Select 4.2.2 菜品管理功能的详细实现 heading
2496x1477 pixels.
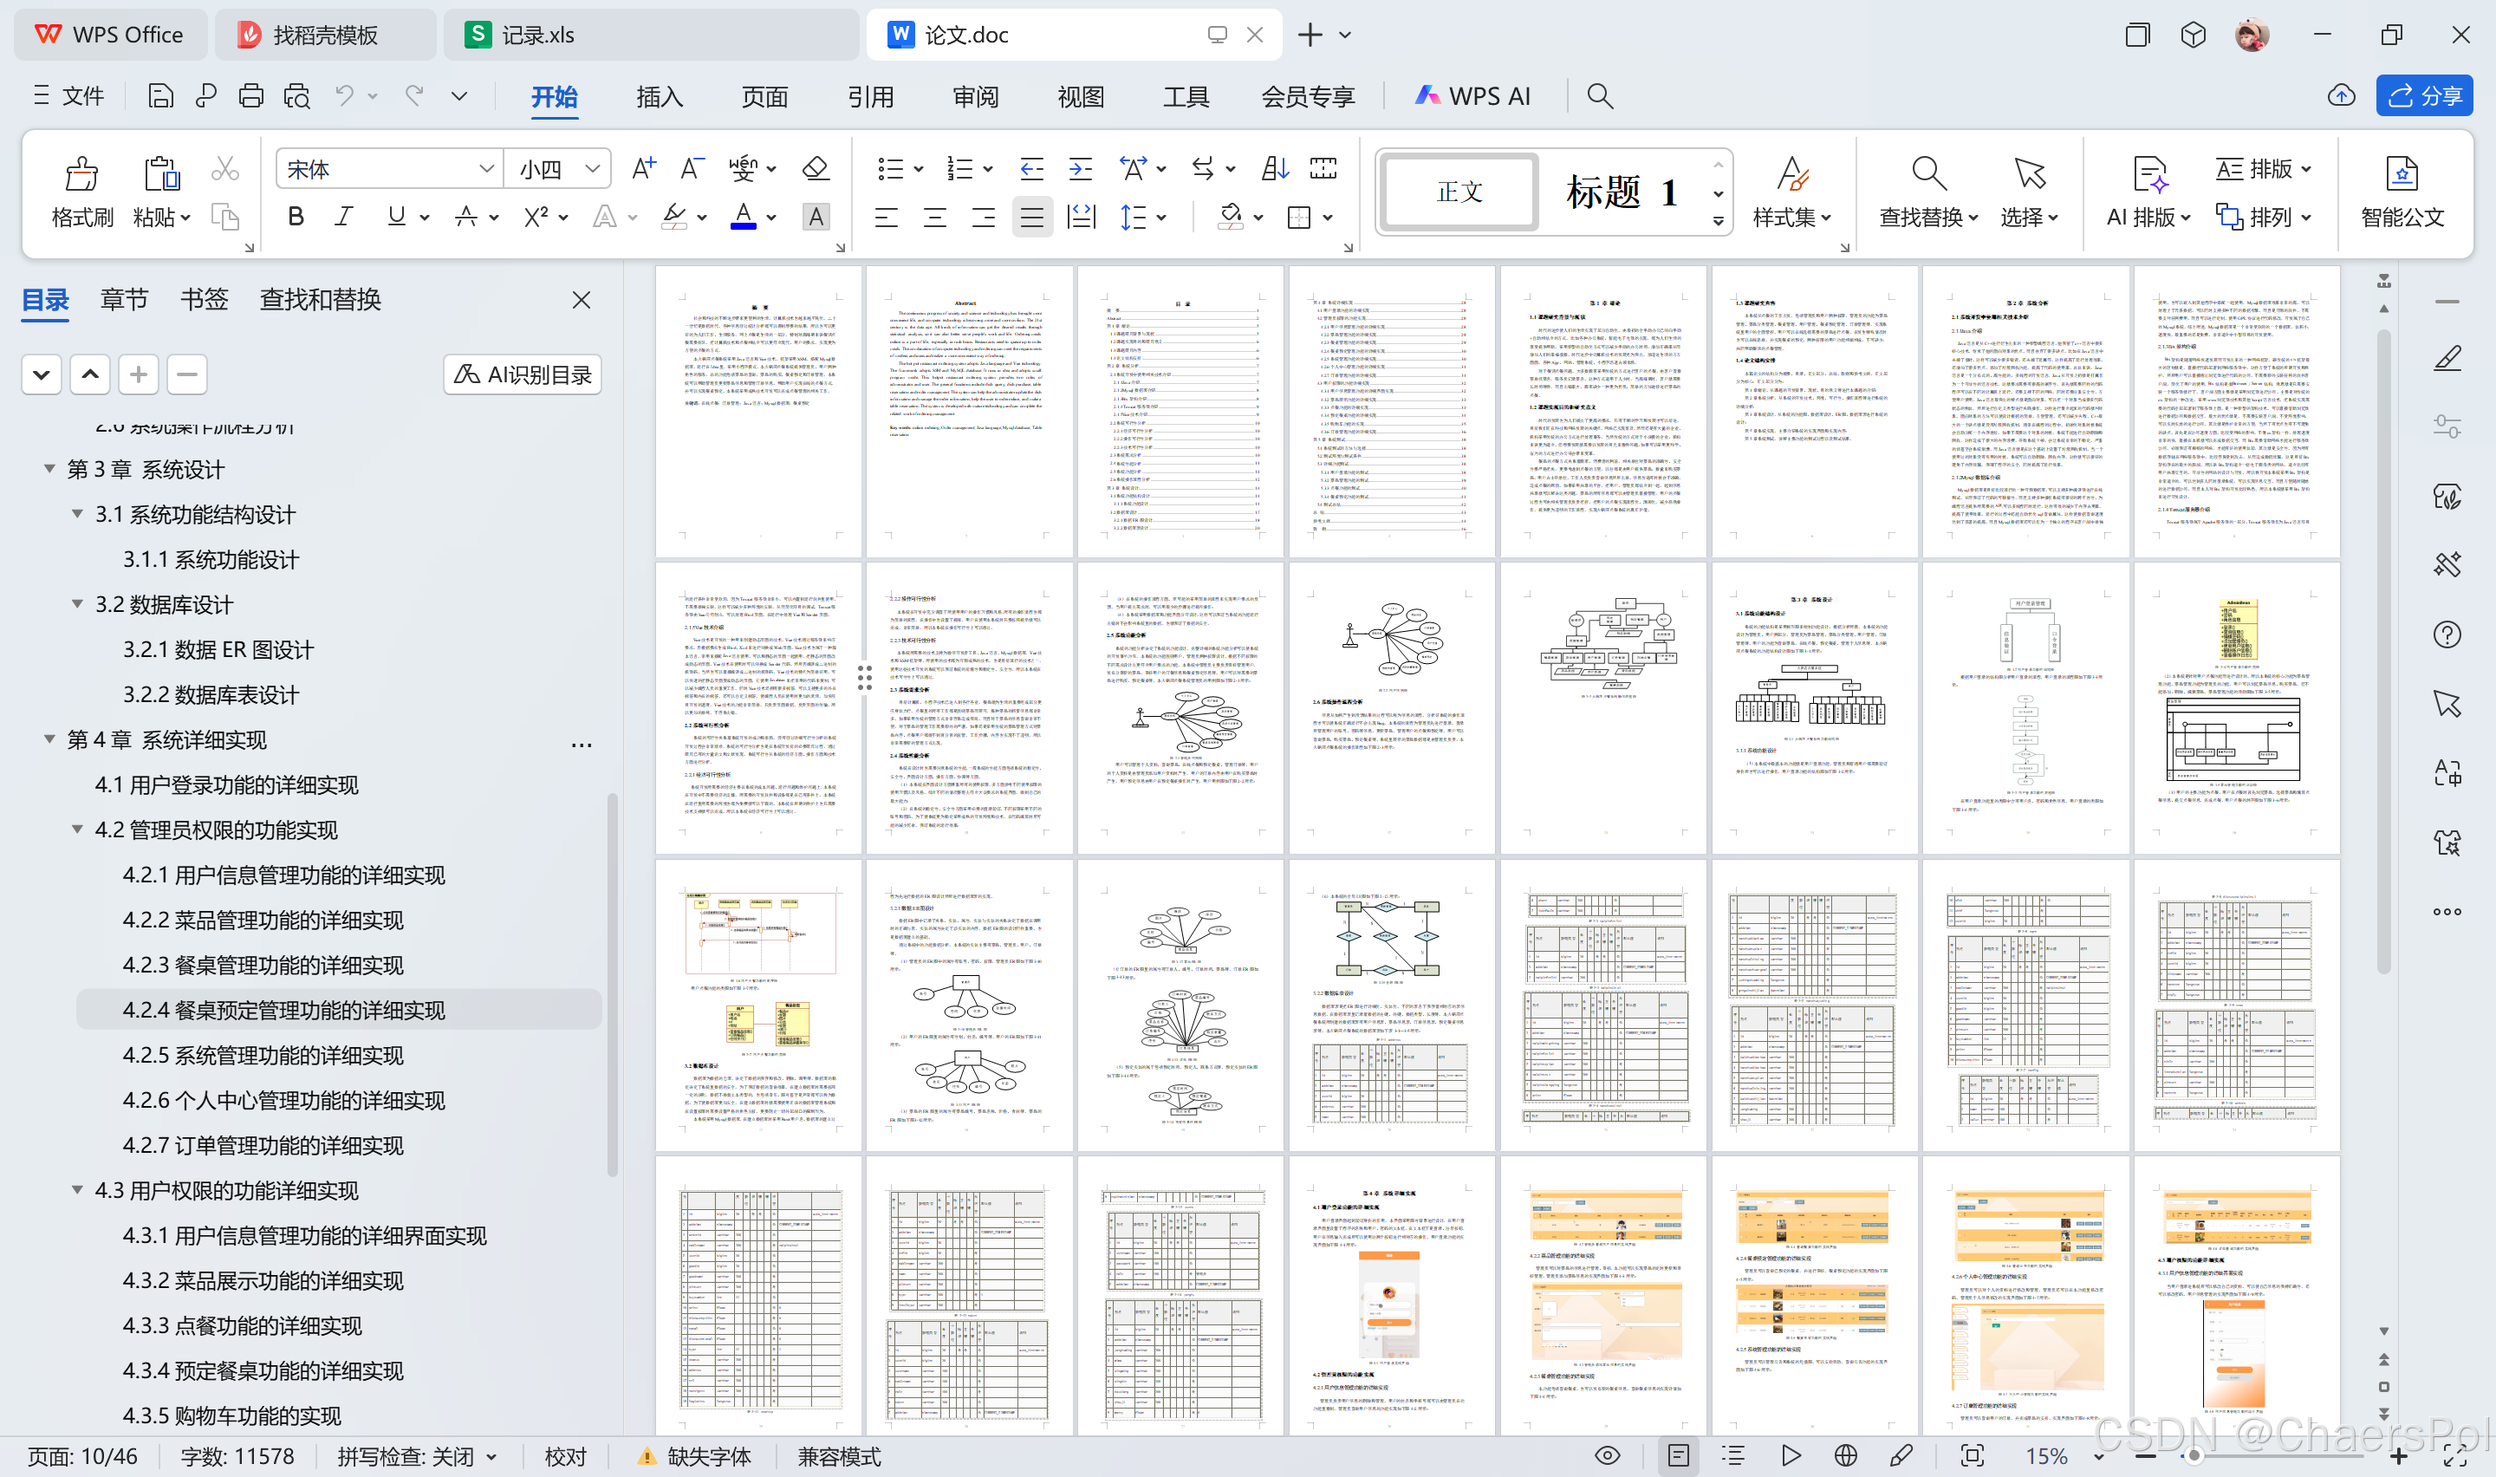point(263,920)
